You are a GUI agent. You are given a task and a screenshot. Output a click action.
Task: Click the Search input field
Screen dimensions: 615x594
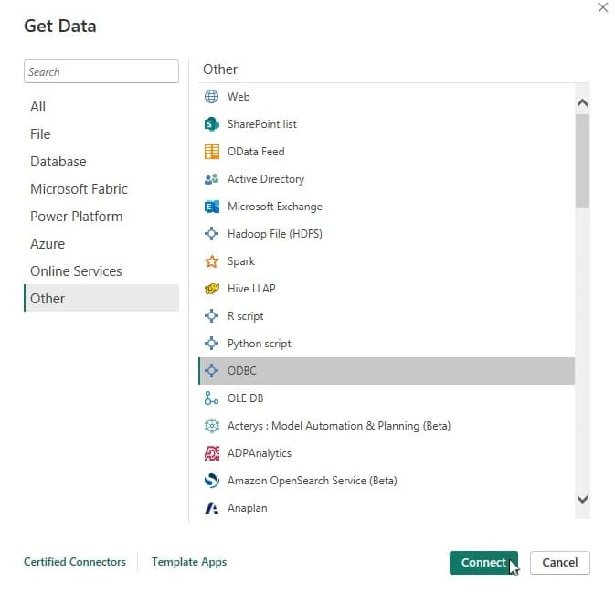[x=101, y=71]
